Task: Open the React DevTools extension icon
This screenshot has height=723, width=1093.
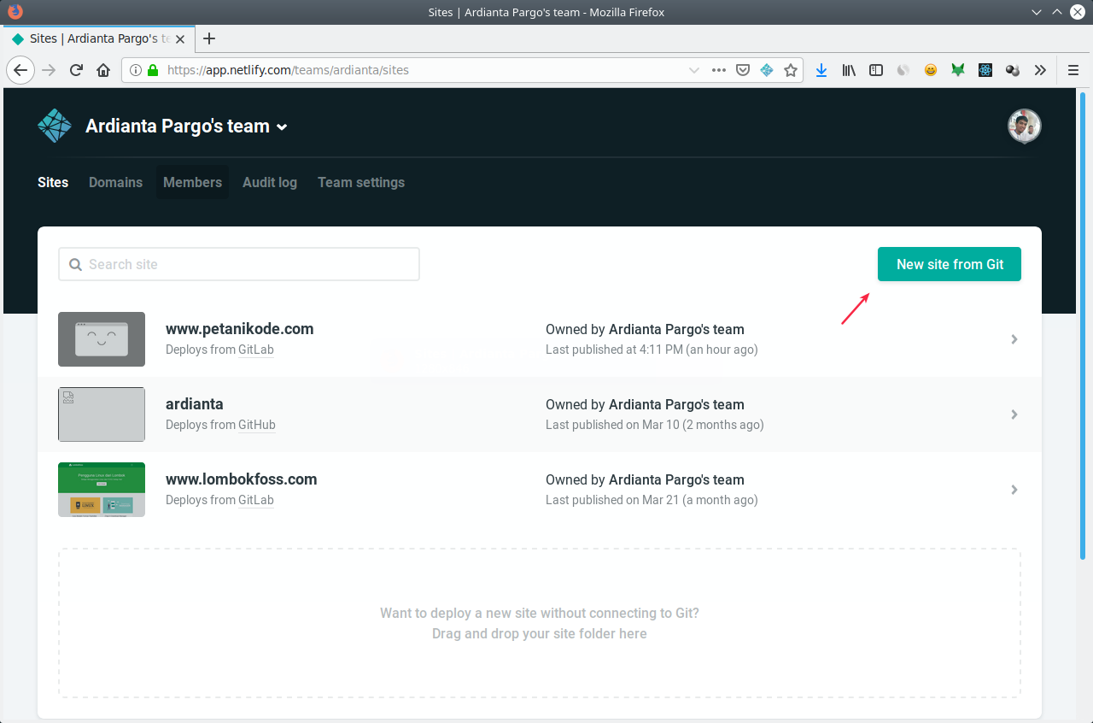Action: coord(985,70)
